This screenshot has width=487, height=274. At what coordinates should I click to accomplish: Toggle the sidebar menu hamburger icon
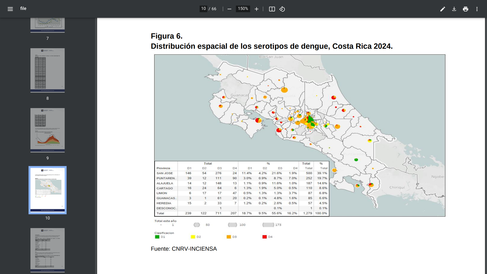(10, 9)
